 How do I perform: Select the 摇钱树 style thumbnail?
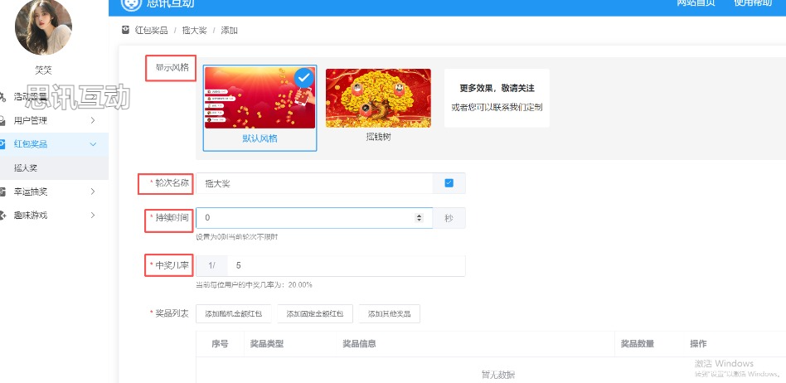tap(378, 99)
